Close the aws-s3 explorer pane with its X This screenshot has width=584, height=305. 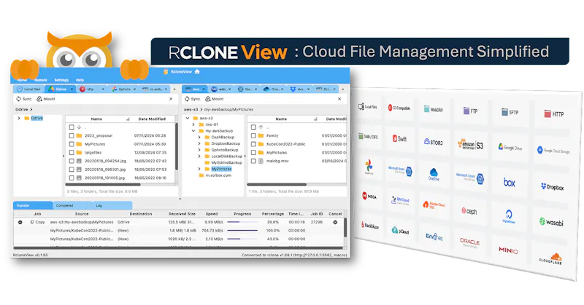pos(339,99)
